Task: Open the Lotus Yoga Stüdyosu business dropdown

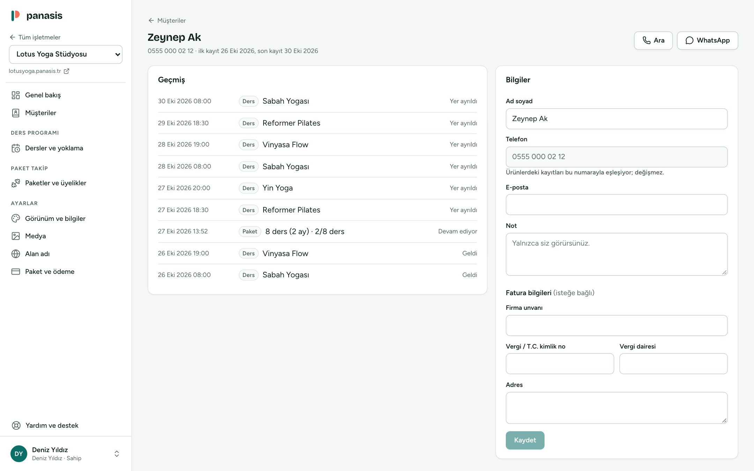Action: (66, 54)
